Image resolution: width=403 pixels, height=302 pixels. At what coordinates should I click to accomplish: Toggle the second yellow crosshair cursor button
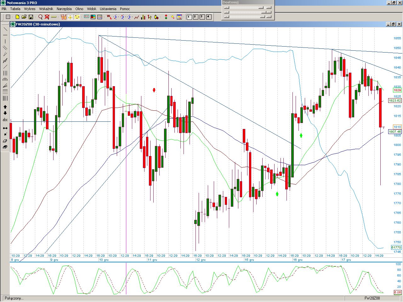tap(77, 17)
